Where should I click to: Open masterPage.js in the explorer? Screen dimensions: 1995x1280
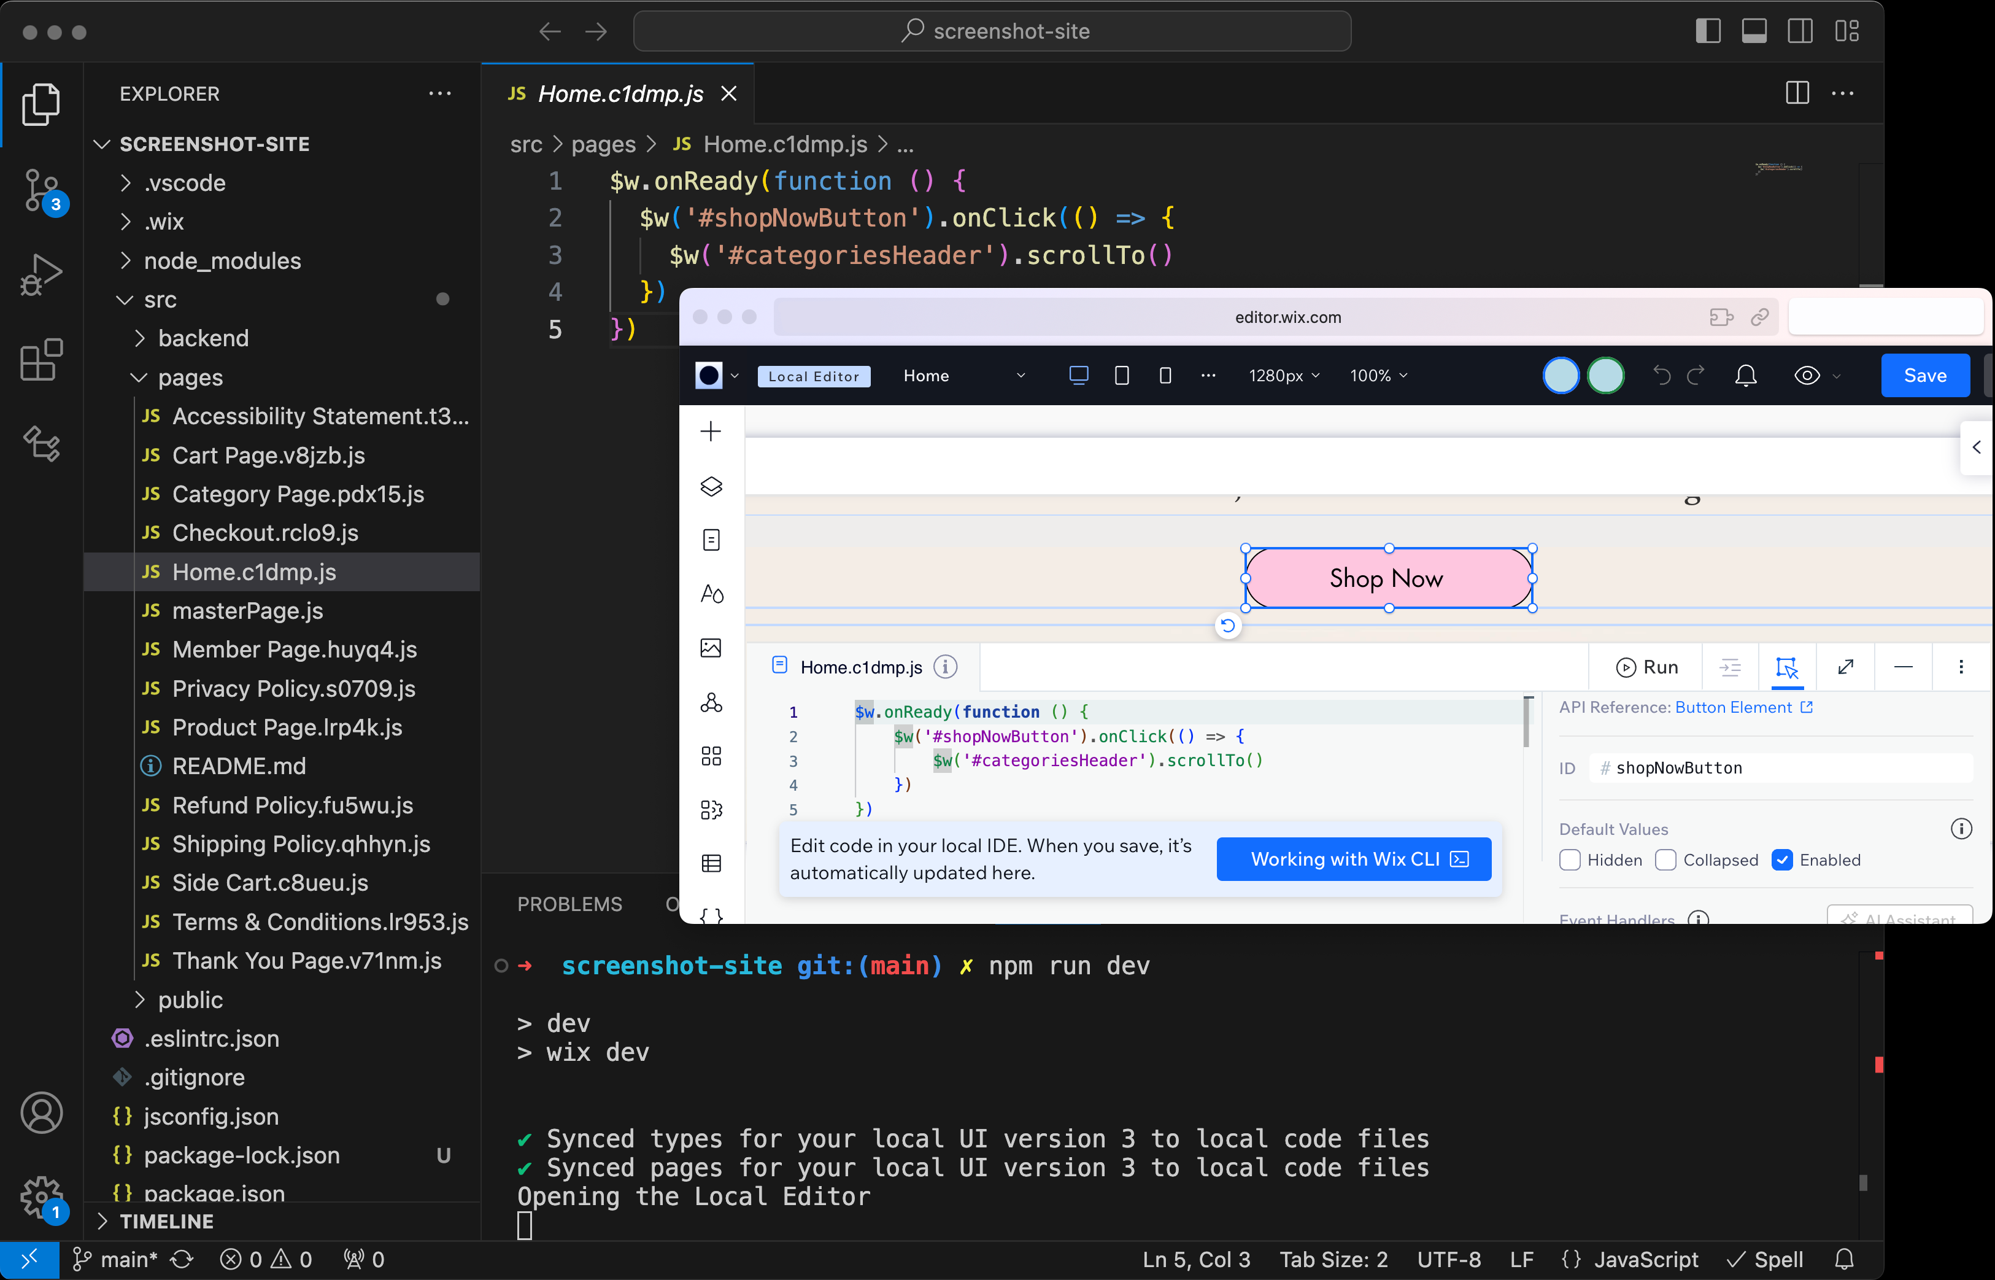(247, 611)
